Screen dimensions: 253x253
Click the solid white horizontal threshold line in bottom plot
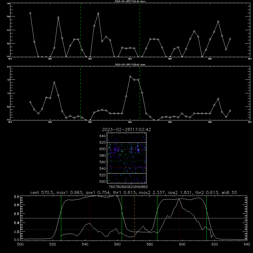click(x=134, y=218)
